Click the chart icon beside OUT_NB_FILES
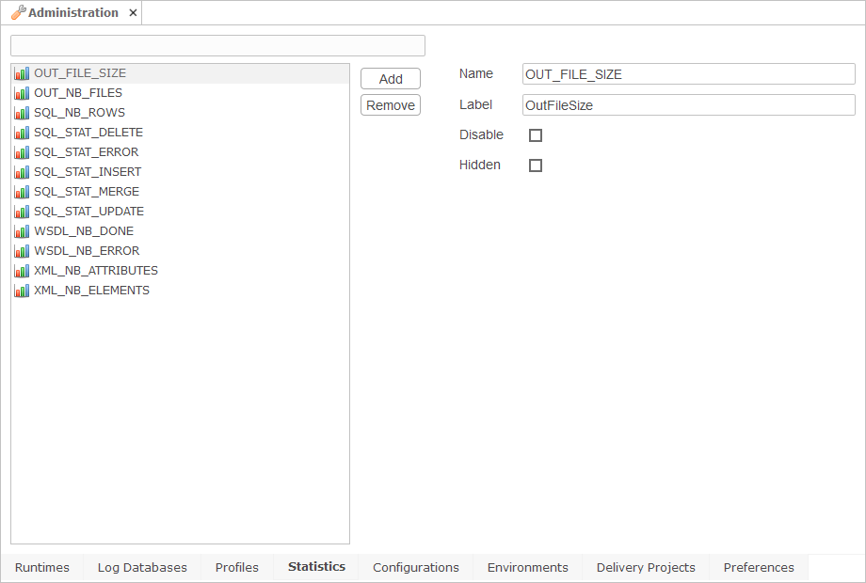Viewport: 866px width, 583px height. click(x=22, y=93)
